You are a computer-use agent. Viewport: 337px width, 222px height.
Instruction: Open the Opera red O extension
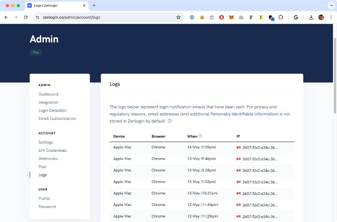[x=221, y=17]
